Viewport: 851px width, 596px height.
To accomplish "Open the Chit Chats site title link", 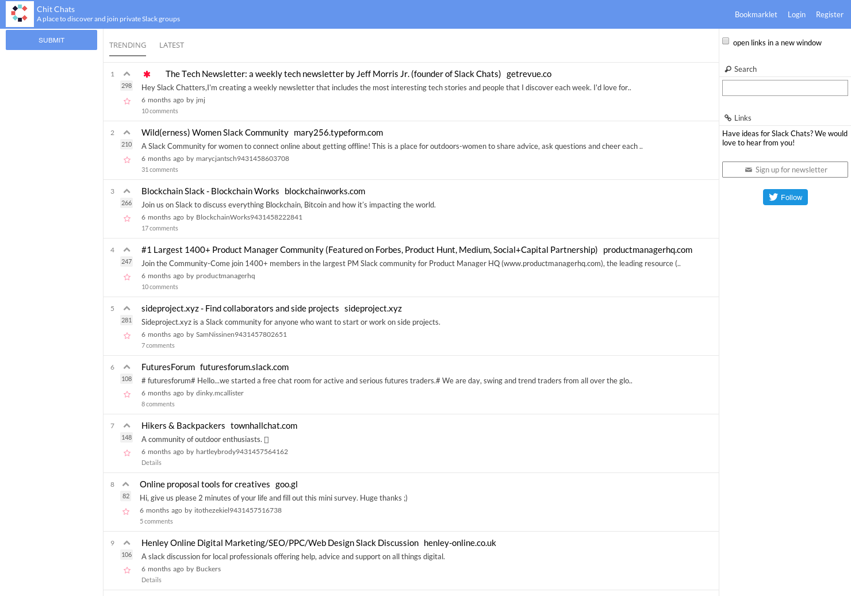I will tap(56, 9).
